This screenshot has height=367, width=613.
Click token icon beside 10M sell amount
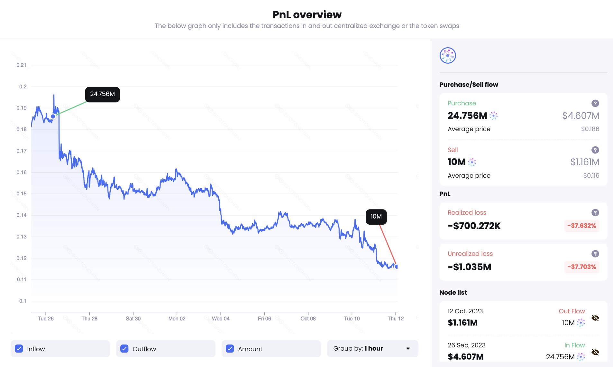click(x=472, y=162)
